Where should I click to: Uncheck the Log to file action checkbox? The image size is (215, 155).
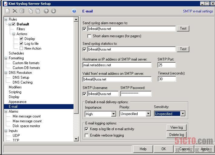click(21, 44)
